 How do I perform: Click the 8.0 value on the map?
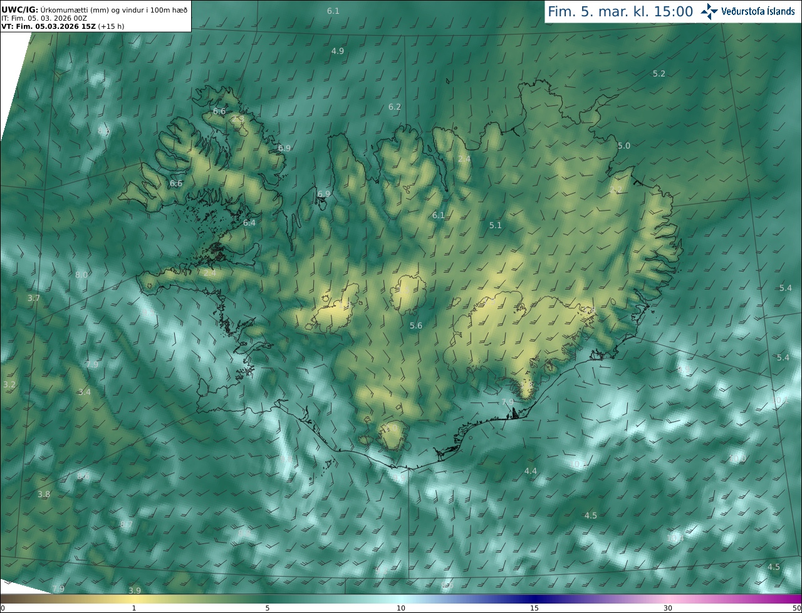[x=81, y=275]
